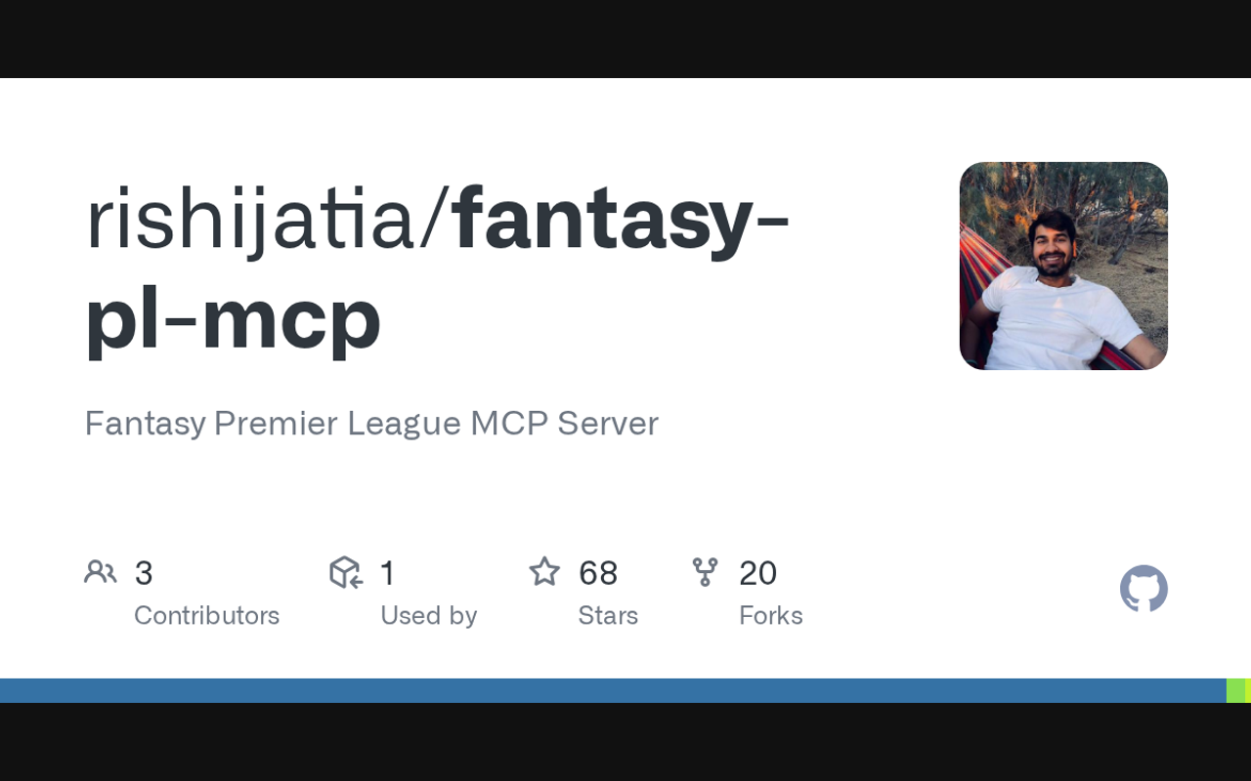
Task: Open the GitHub Octocat logo
Action: pos(1143,589)
